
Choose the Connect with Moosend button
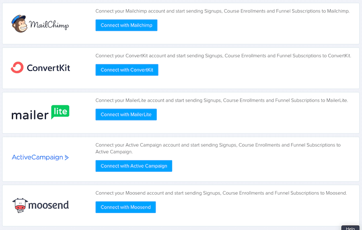[125, 207]
